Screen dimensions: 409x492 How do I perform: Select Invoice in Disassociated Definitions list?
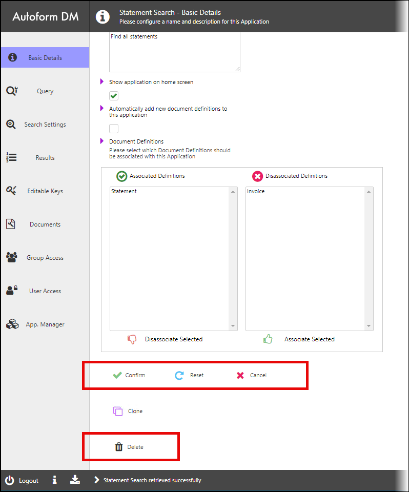point(256,191)
